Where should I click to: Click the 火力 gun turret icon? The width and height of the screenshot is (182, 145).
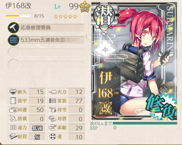click(x=53, y=92)
